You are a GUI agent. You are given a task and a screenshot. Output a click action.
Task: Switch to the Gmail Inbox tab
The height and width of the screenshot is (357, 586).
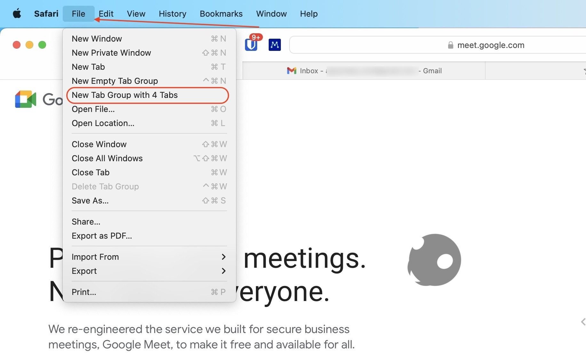click(x=364, y=71)
